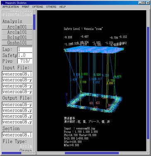Select the first Output File field

pos(17,104)
